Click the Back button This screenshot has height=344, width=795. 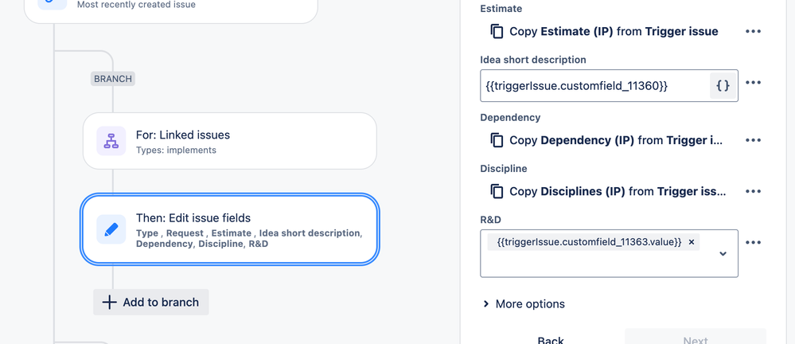pyautogui.click(x=551, y=339)
